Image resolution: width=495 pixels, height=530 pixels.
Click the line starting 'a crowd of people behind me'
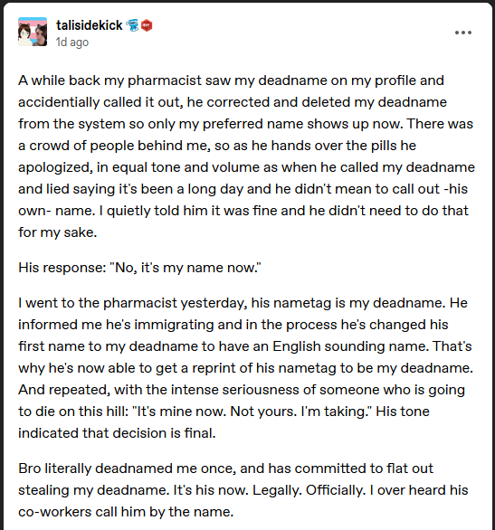pyautogui.click(x=217, y=146)
